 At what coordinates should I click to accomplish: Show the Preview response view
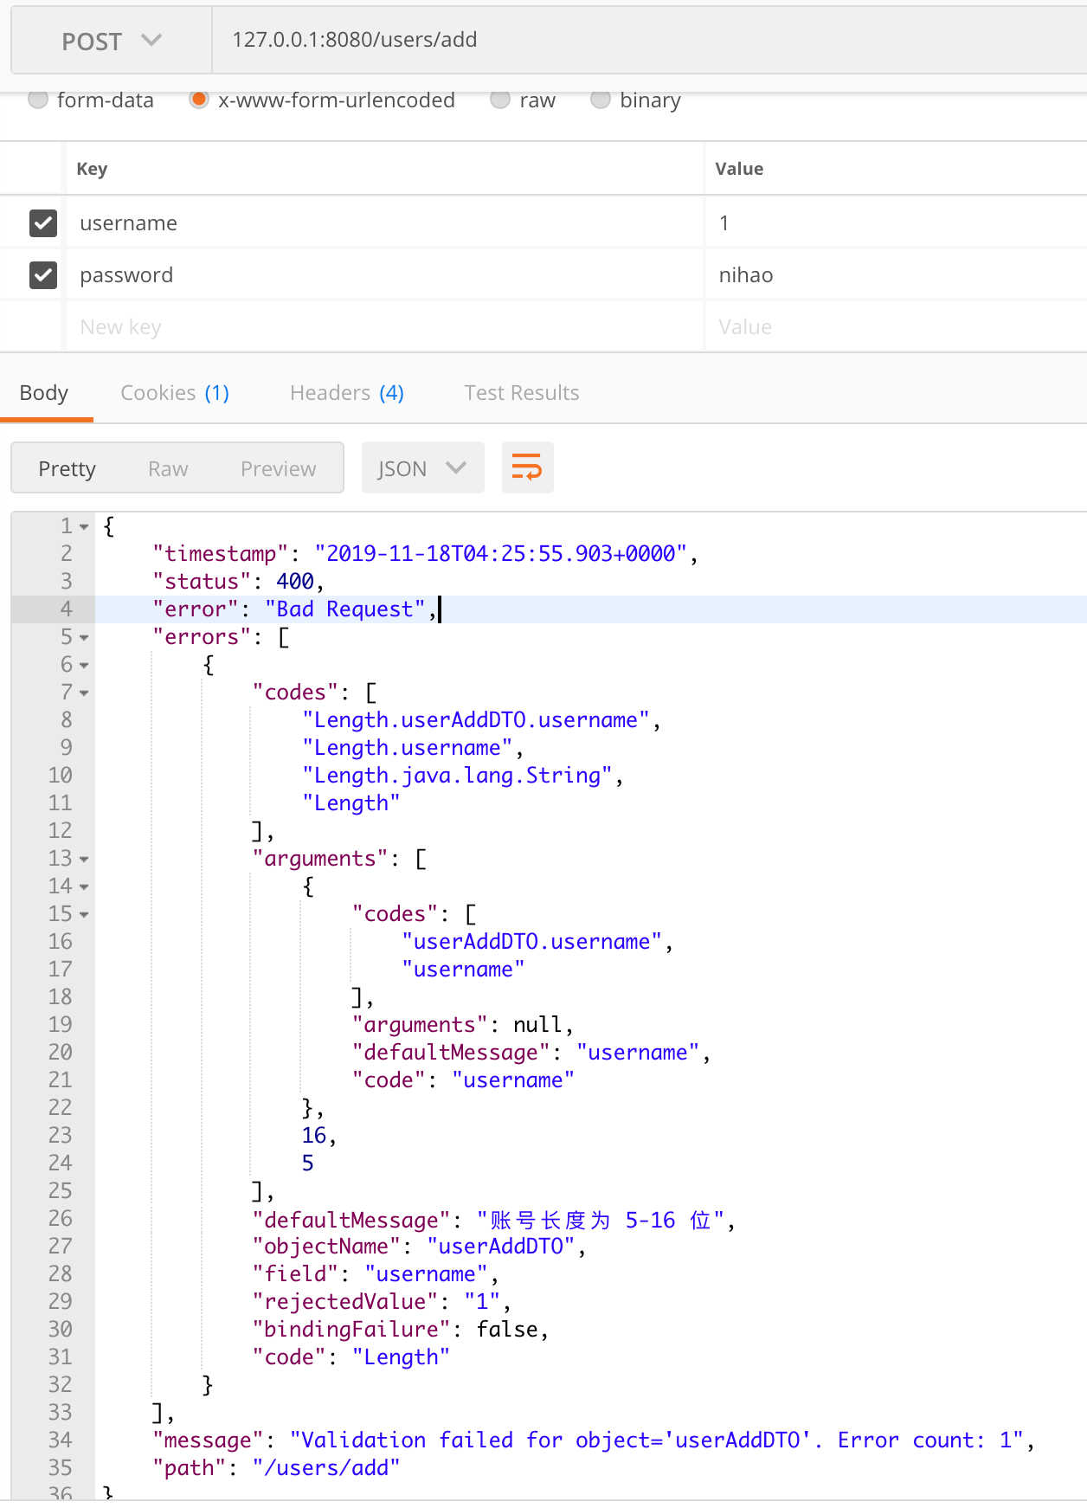click(x=278, y=468)
